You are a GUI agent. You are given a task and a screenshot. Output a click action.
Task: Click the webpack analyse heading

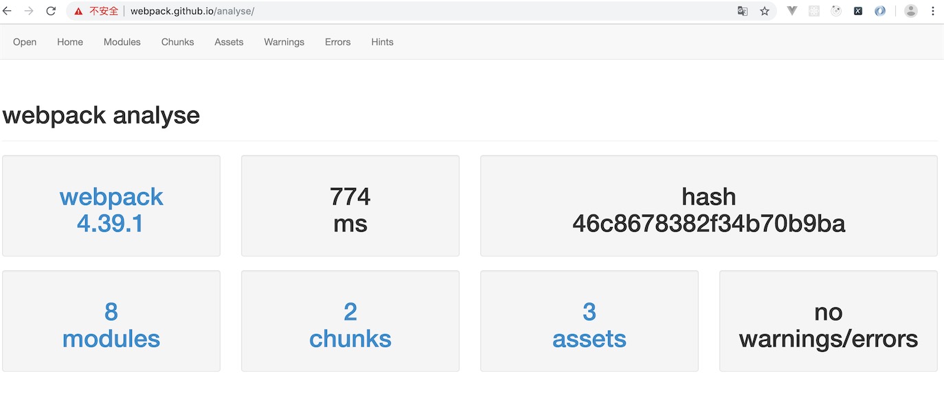click(101, 115)
